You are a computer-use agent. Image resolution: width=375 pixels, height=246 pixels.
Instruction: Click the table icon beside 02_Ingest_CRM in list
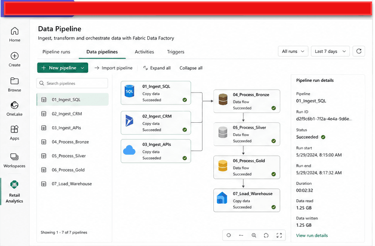[x=44, y=114]
